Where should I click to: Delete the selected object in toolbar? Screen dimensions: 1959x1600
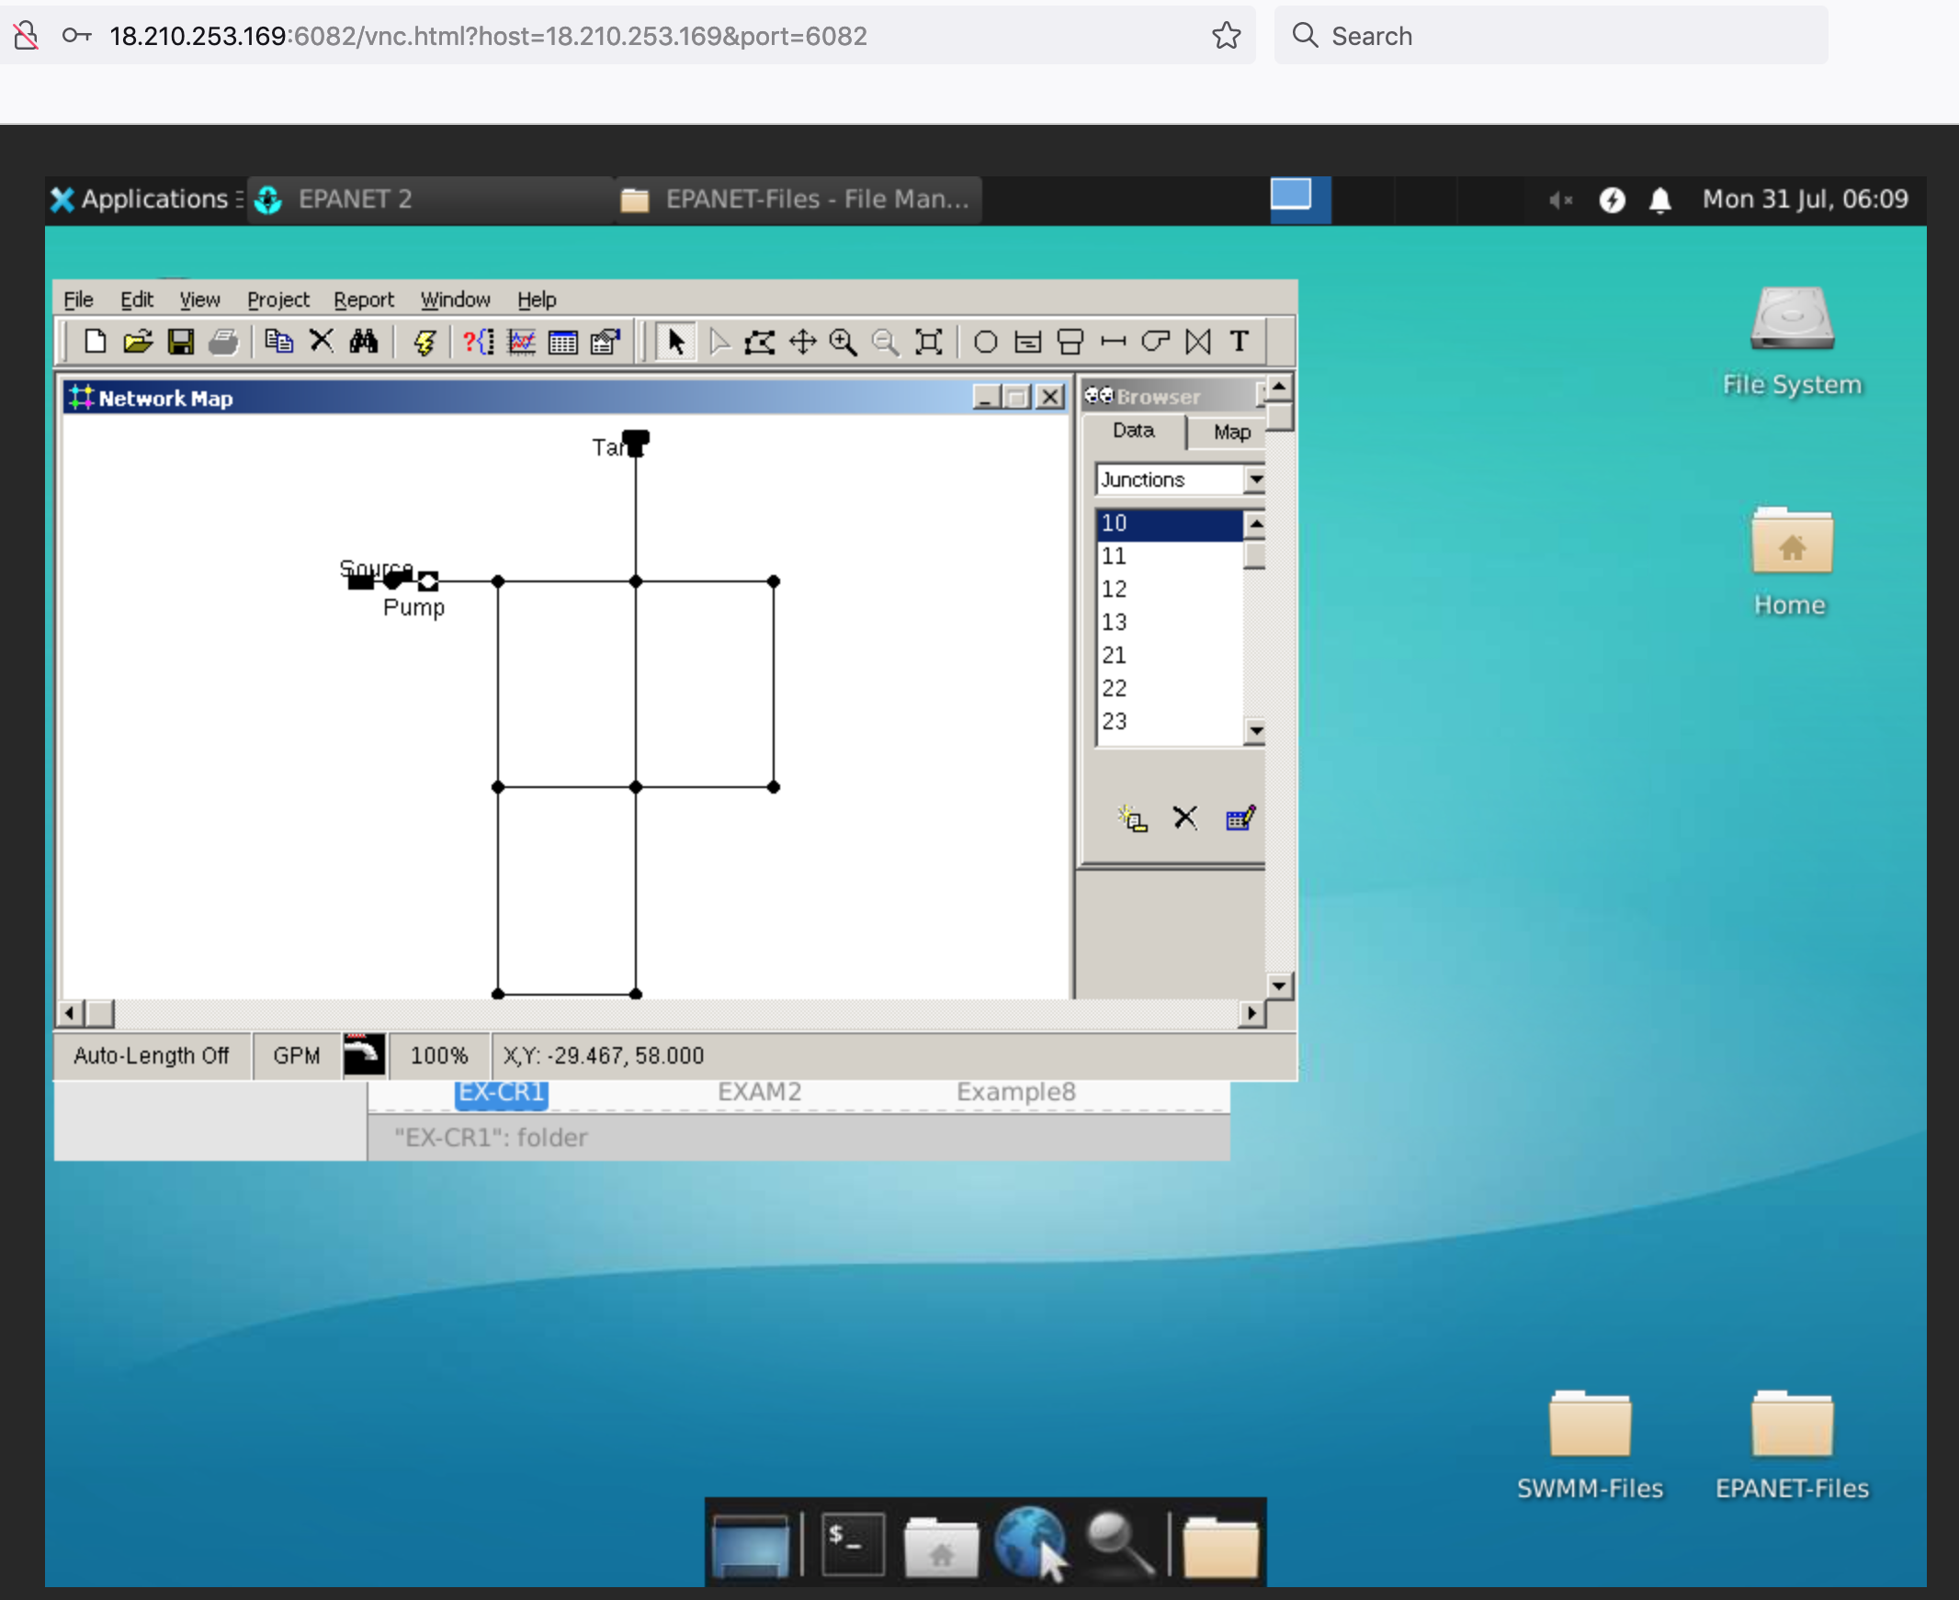click(x=321, y=342)
